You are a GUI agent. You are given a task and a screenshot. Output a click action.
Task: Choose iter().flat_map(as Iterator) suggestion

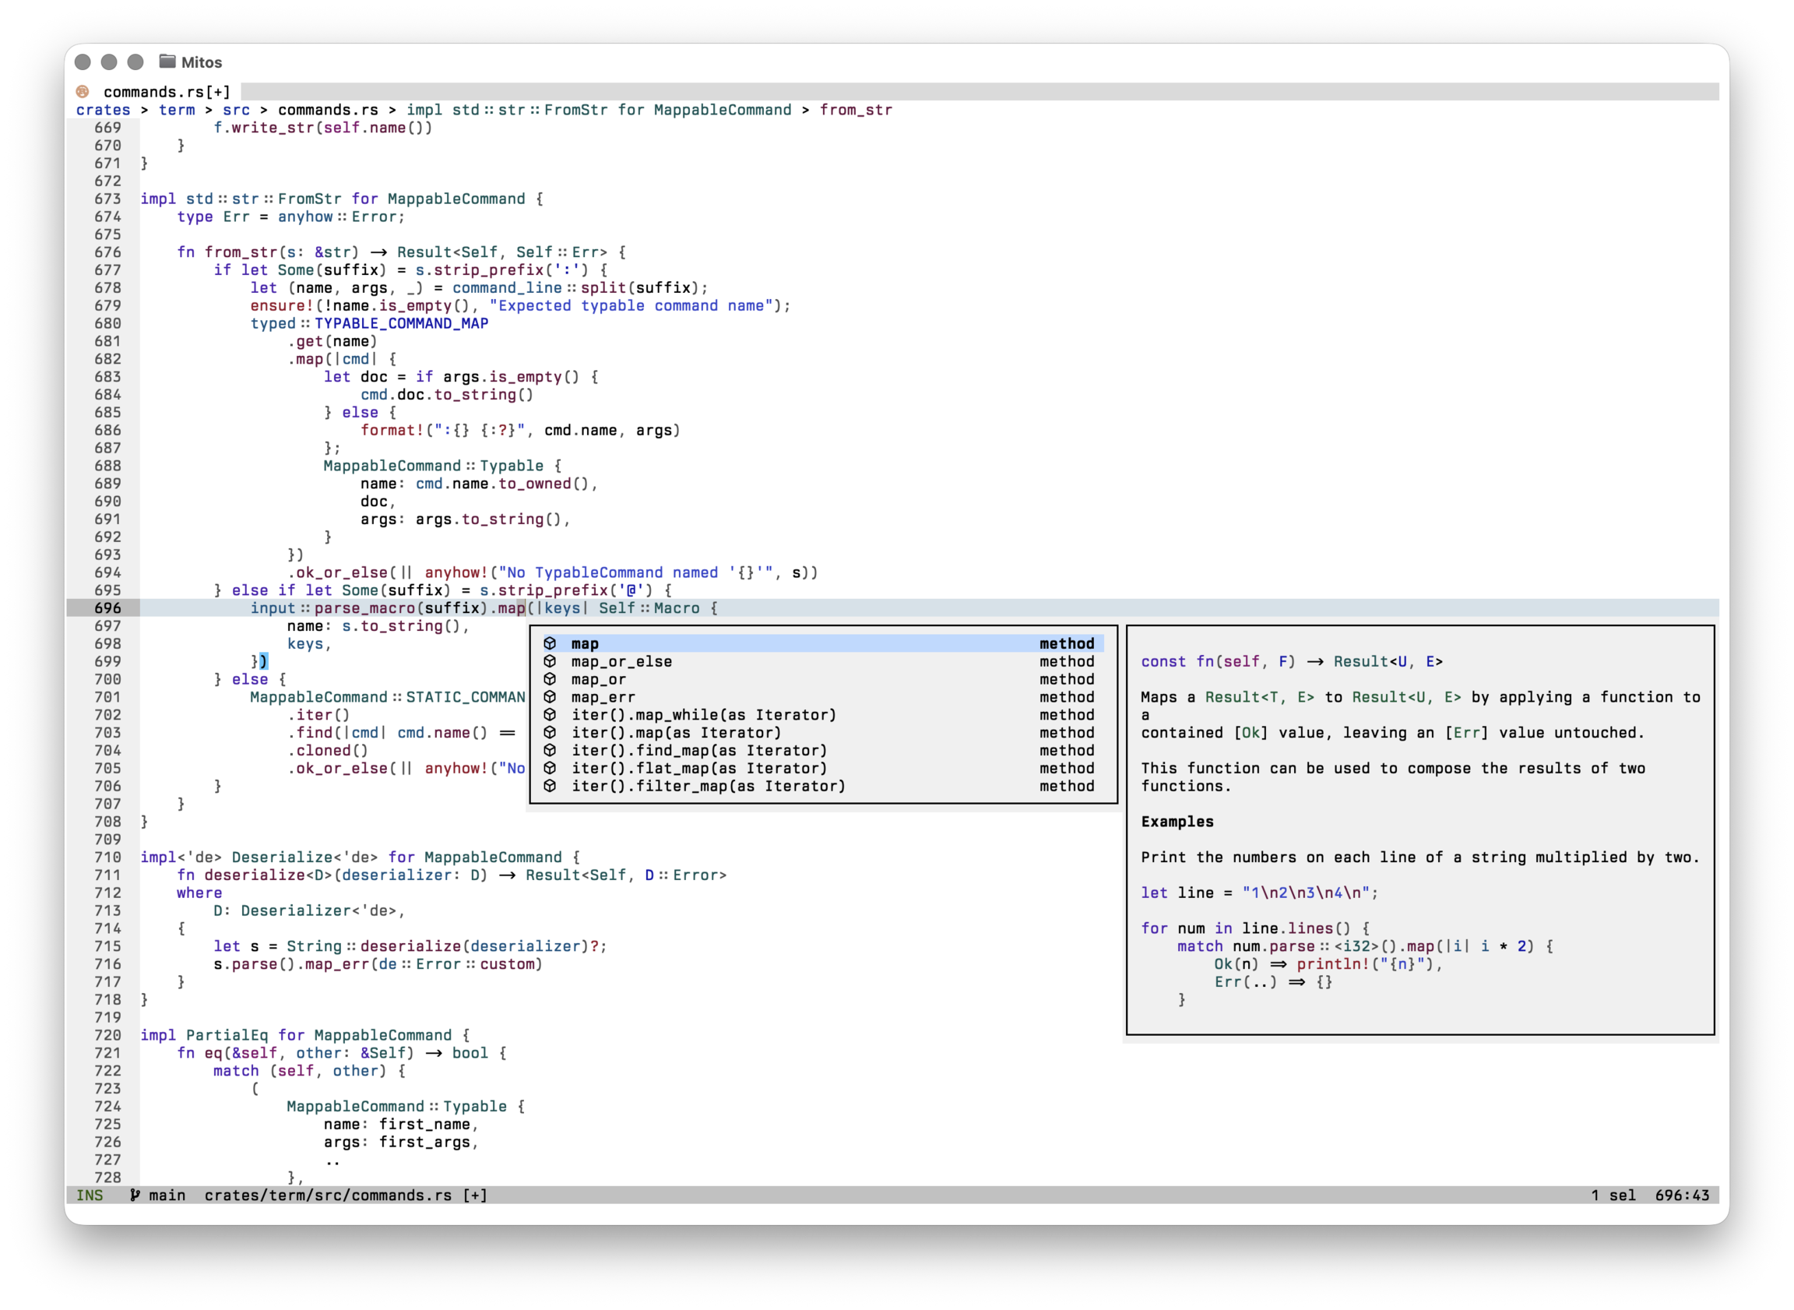point(823,769)
